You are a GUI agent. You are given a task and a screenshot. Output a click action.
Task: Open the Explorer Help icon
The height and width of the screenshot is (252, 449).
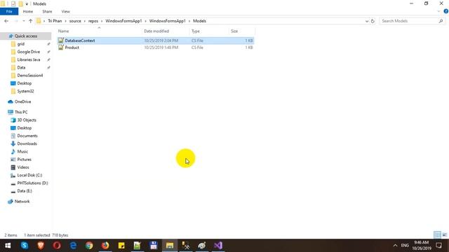click(446, 11)
